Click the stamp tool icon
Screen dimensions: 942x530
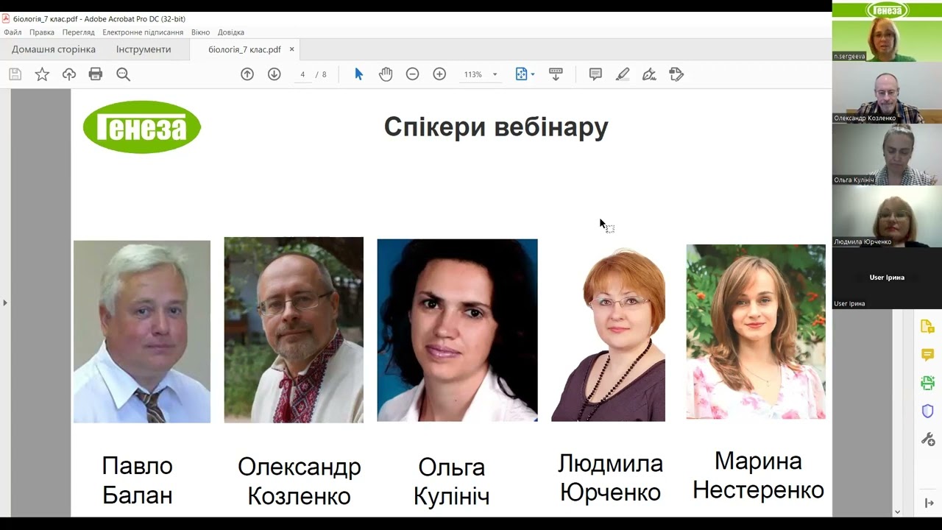pos(676,74)
